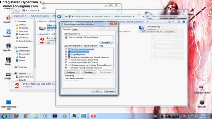Toggle the Client voor Microsoft-netwerken checkbox
The height and width of the screenshot is (119, 212).
click(66, 49)
